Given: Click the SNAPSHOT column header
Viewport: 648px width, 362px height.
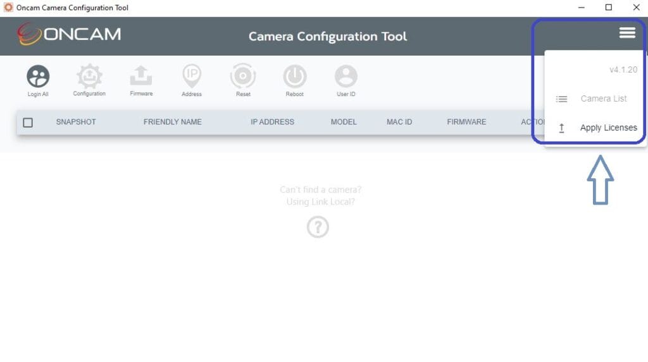Looking at the screenshot, I should point(76,122).
